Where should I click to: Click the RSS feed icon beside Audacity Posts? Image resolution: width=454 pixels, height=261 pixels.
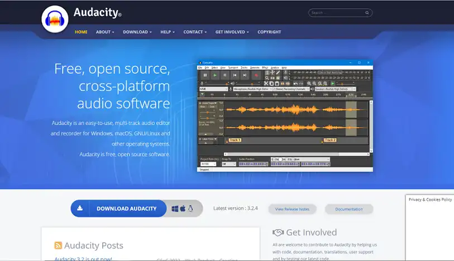pos(58,245)
